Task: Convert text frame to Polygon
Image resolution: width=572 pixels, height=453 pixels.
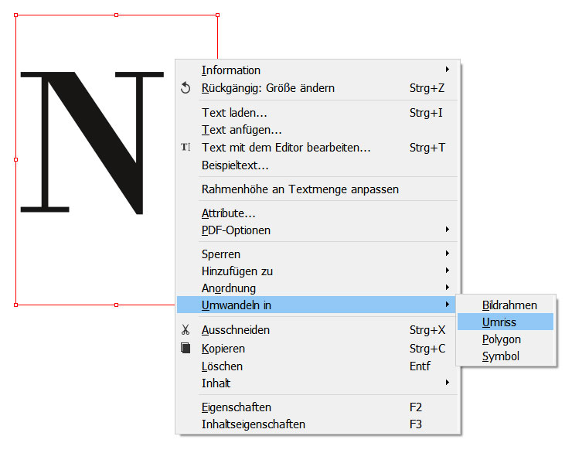Action: tap(501, 339)
